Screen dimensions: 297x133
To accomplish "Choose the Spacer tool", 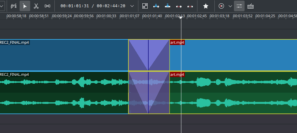I will 47,6.
